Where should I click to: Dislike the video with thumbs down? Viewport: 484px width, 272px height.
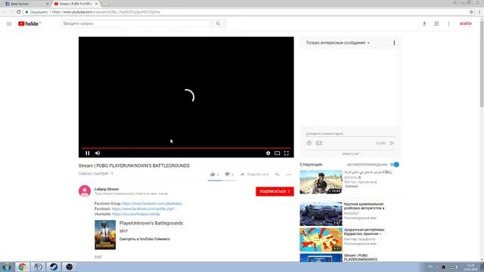(228, 175)
